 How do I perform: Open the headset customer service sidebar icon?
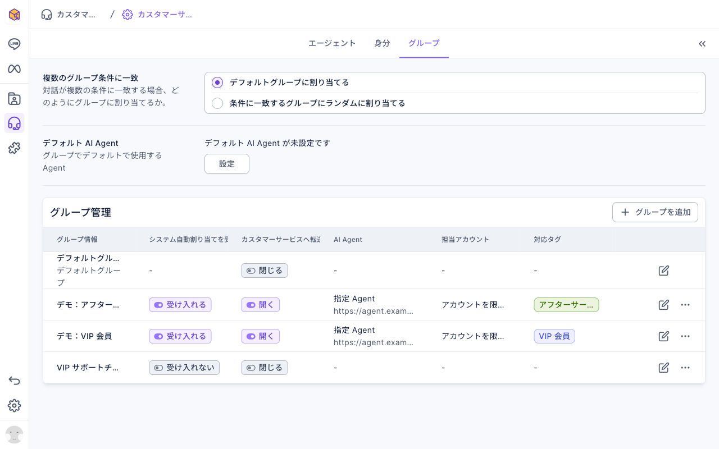click(14, 123)
